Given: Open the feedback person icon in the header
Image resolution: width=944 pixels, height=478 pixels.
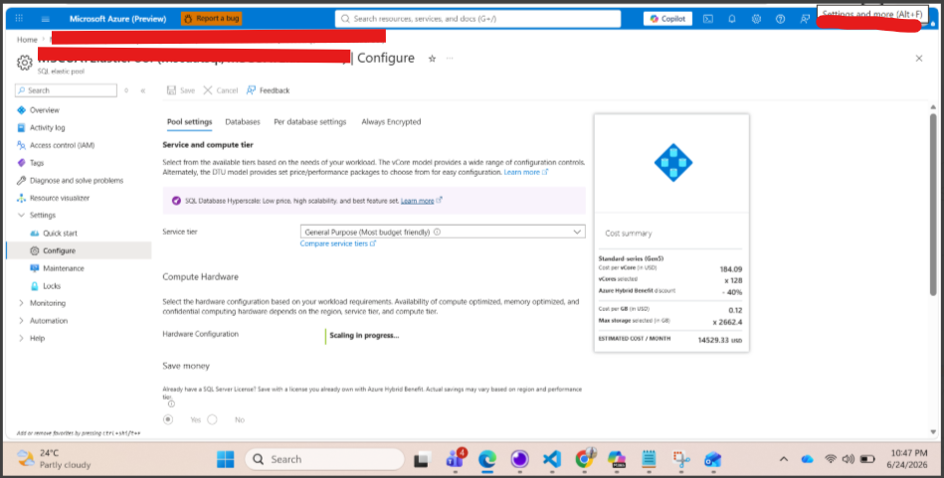Looking at the screenshot, I should point(805,19).
